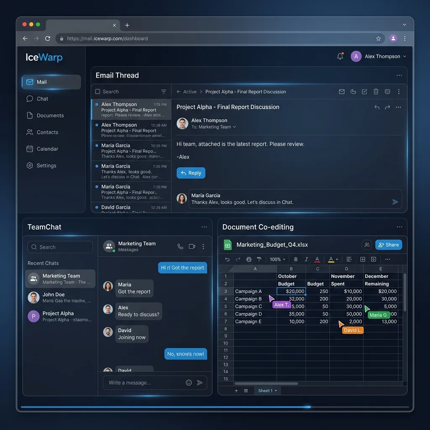Click the text alignment icon
This screenshot has width=430, height=430.
(349, 259)
